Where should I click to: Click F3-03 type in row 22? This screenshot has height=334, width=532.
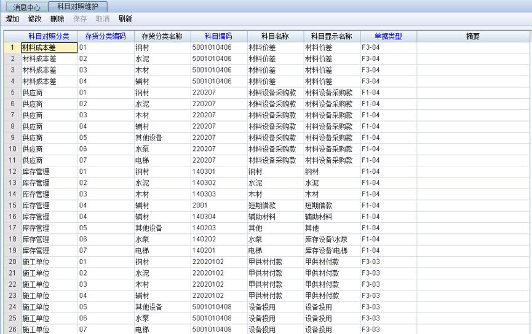[388, 284]
